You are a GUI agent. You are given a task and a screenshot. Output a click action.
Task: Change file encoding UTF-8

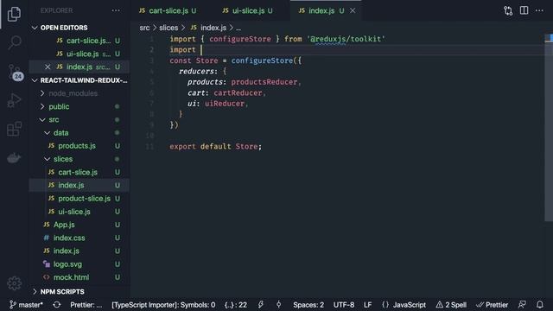(344, 305)
